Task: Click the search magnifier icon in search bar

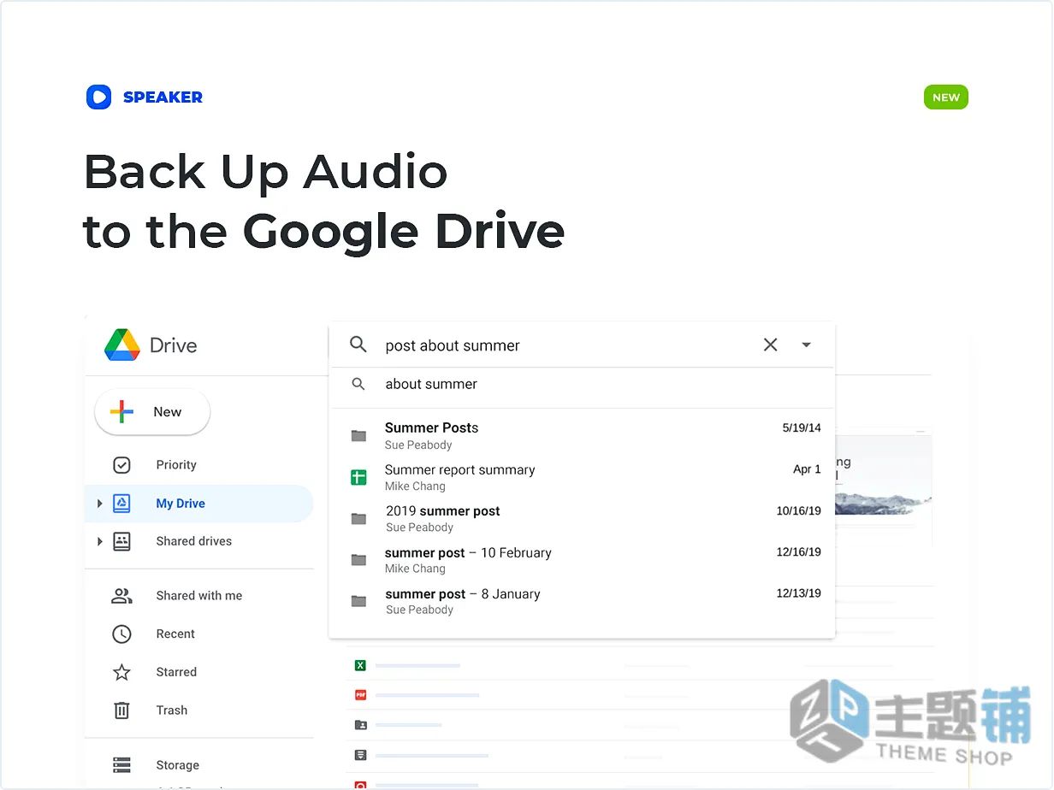Action: pyautogui.click(x=358, y=345)
